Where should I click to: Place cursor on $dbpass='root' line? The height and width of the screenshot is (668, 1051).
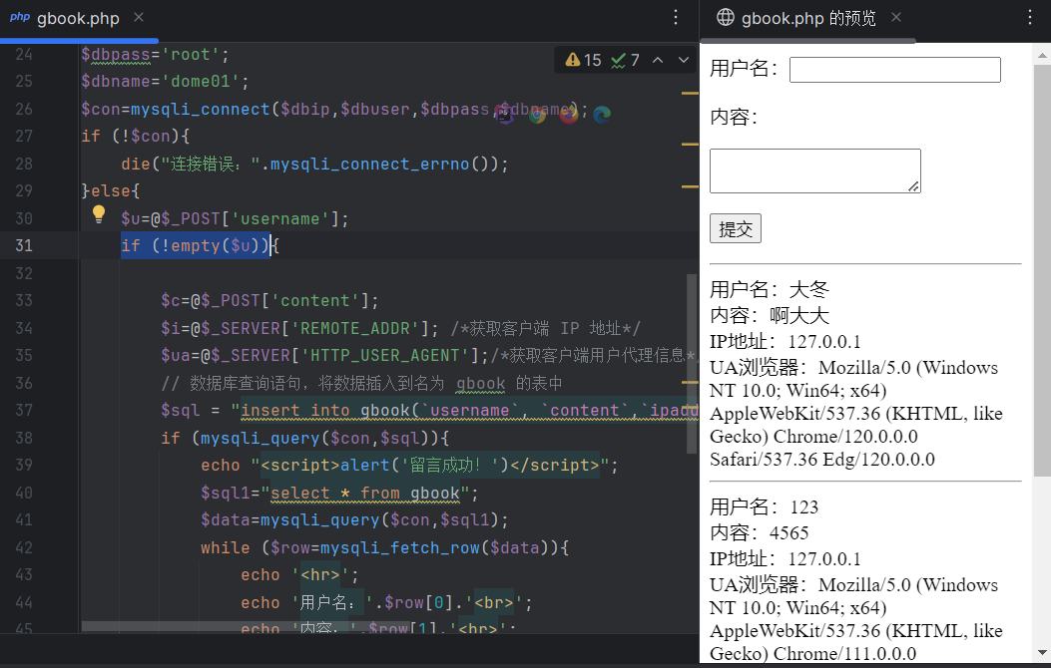click(155, 55)
